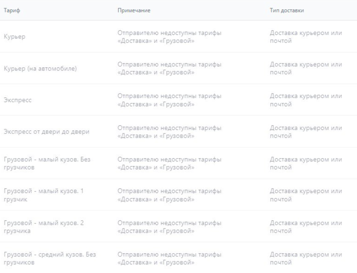Click the note text in Экспресс row
The height and width of the screenshot is (273, 357).
point(169,100)
